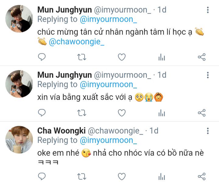Open @imyourmoon_ link in Cha Woongki's reply

pyautogui.click(x=108, y=140)
